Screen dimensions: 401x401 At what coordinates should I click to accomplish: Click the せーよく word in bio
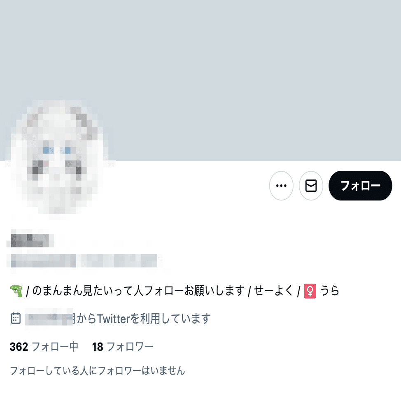[273, 291]
